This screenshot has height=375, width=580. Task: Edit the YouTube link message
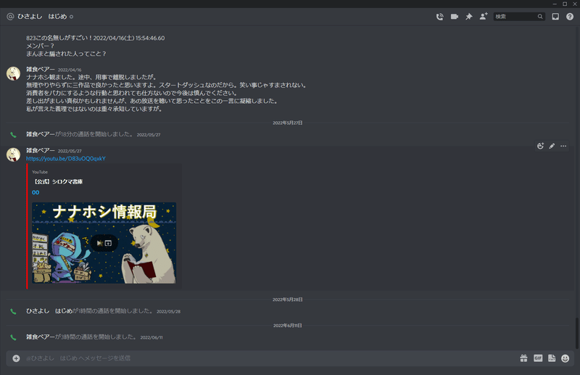point(552,146)
